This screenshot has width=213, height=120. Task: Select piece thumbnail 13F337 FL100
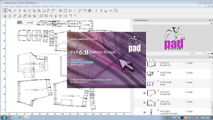[150, 74]
